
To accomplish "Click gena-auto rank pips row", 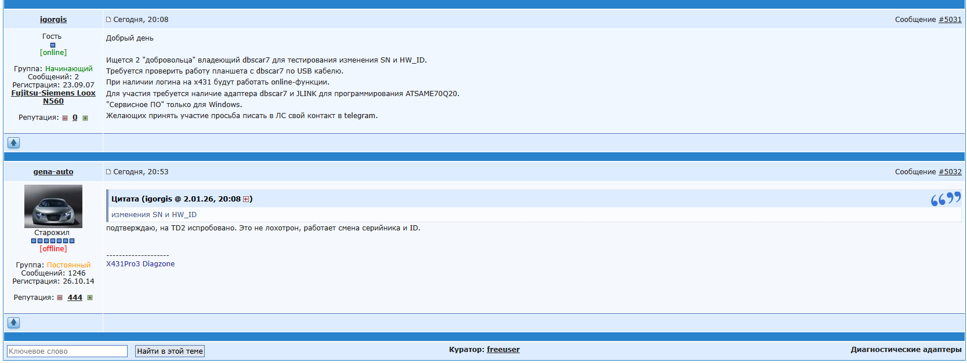I will [x=53, y=241].
